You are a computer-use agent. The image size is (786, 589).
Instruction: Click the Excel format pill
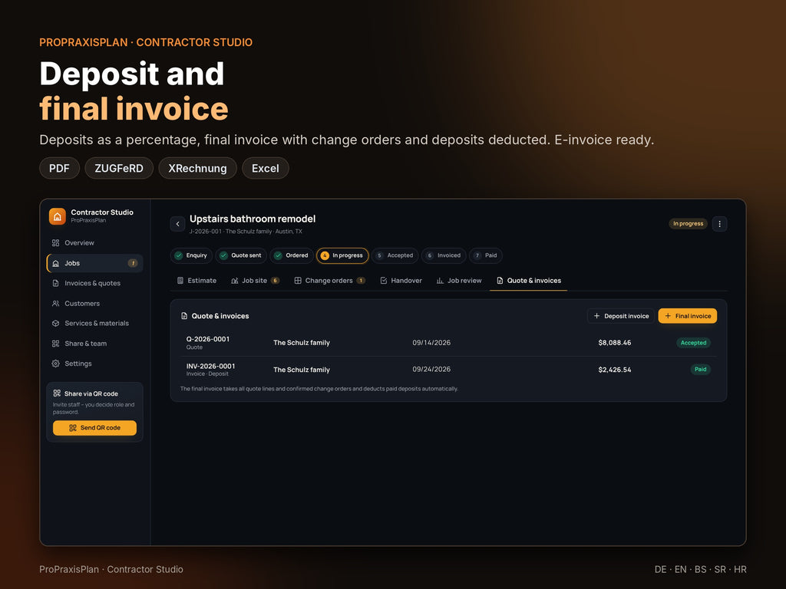265,168
